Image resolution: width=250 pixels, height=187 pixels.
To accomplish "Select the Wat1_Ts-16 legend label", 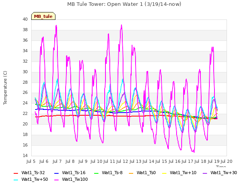I will click(74, 173).
